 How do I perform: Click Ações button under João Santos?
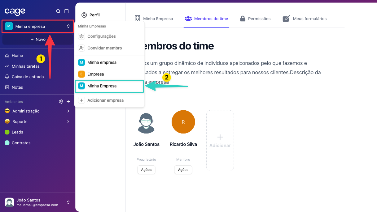coord(146,170)
